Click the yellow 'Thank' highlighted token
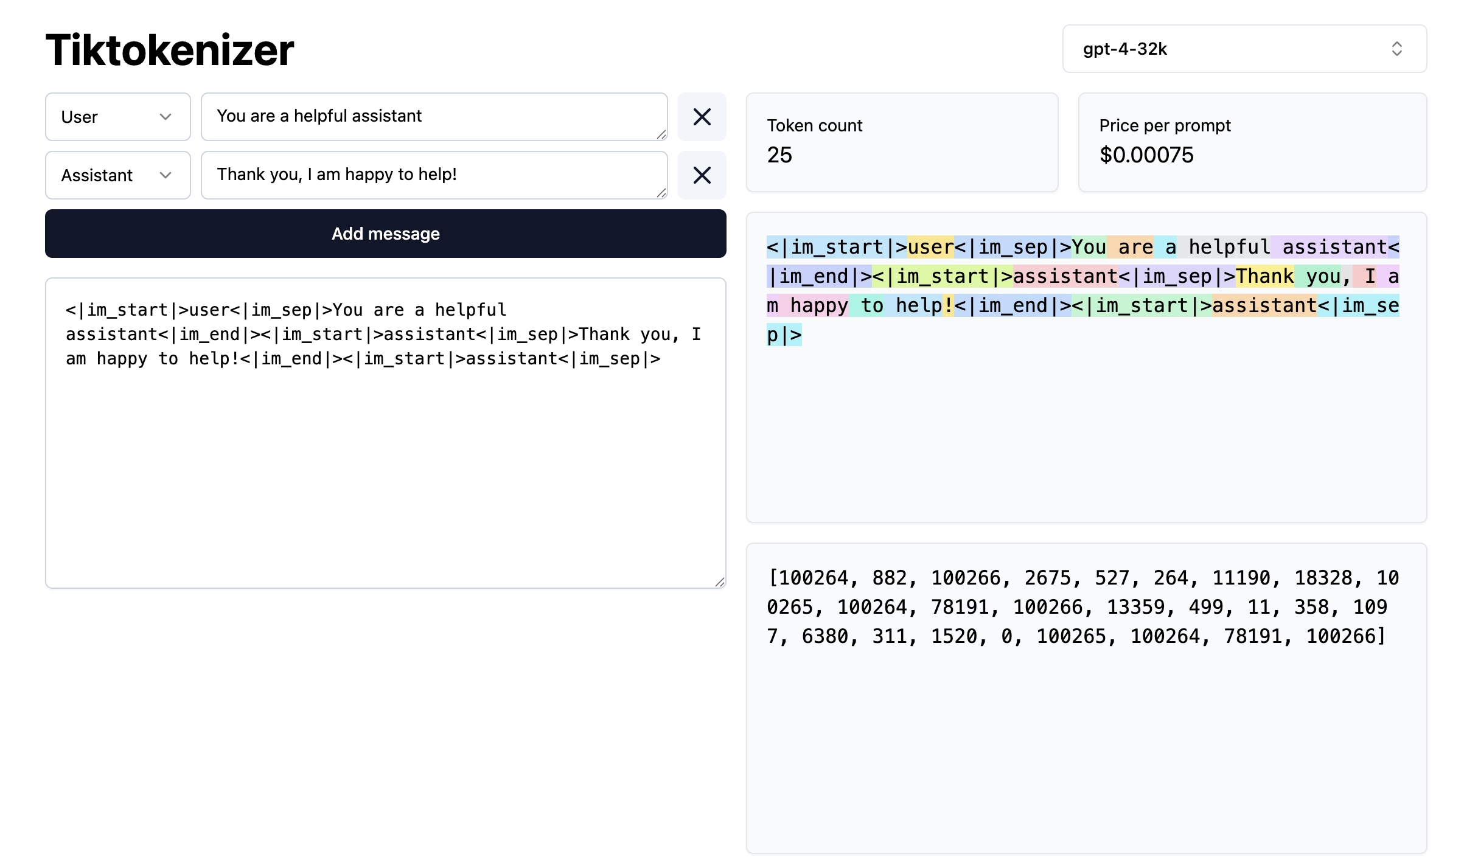The width and height of the screenshot is (1464, 868). (x=1264, y=276)
